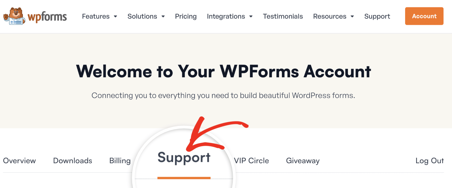Open Support from the top navigation bar
The width and height of the screenshot is (452, 188).
pyautogui.click(x=377, y=16)
